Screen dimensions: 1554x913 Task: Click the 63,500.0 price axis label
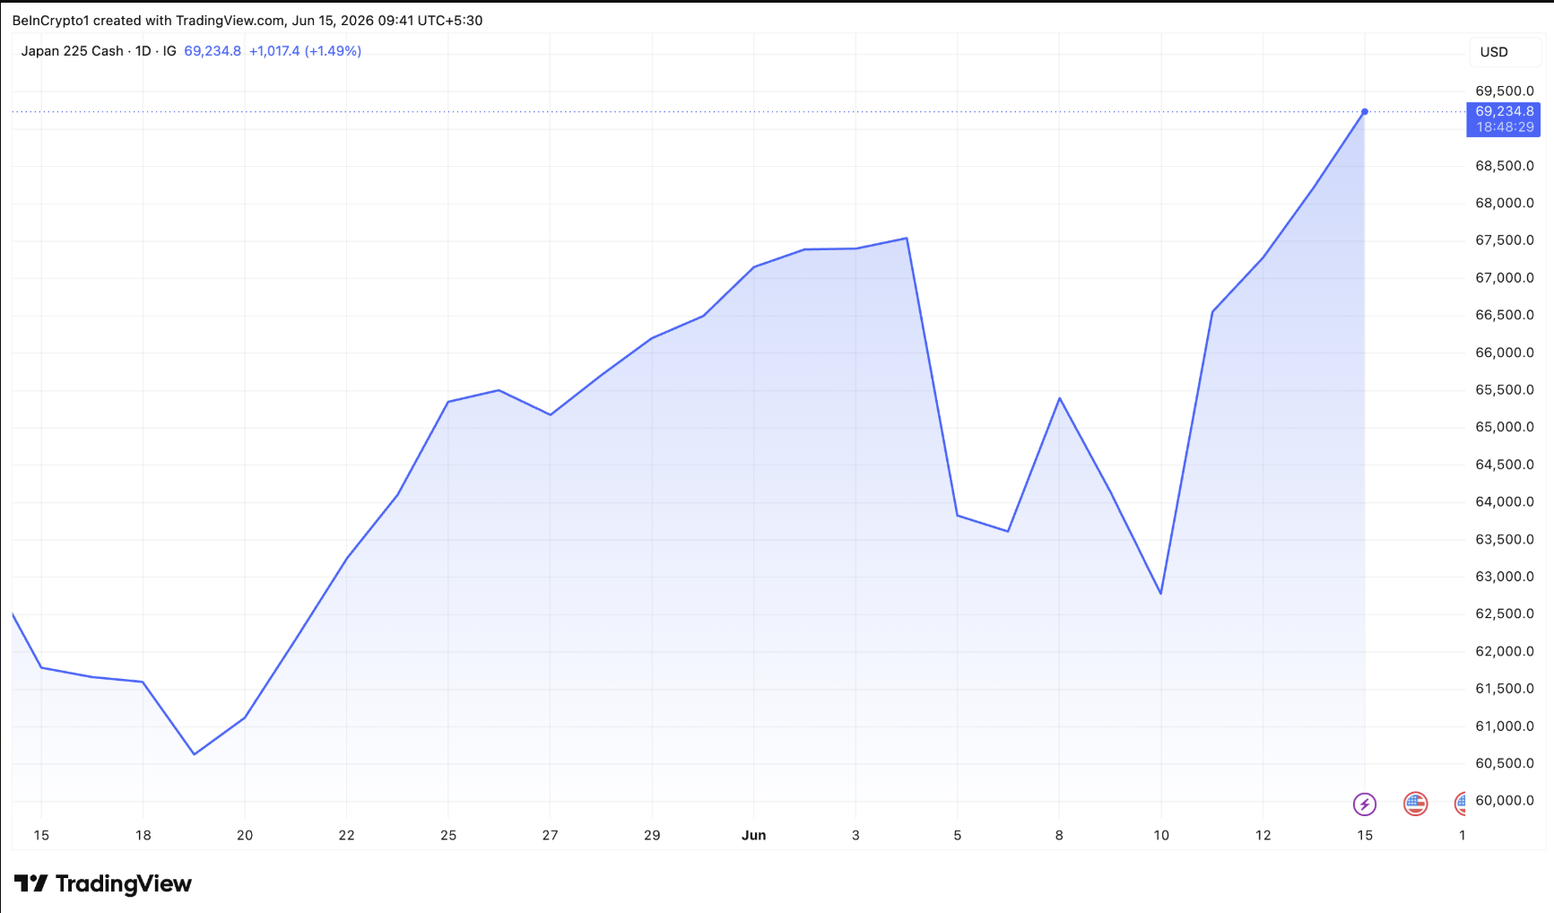(1505, 539)
